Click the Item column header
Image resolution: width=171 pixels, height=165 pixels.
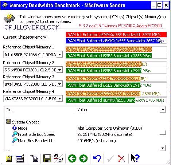(40, 110)
